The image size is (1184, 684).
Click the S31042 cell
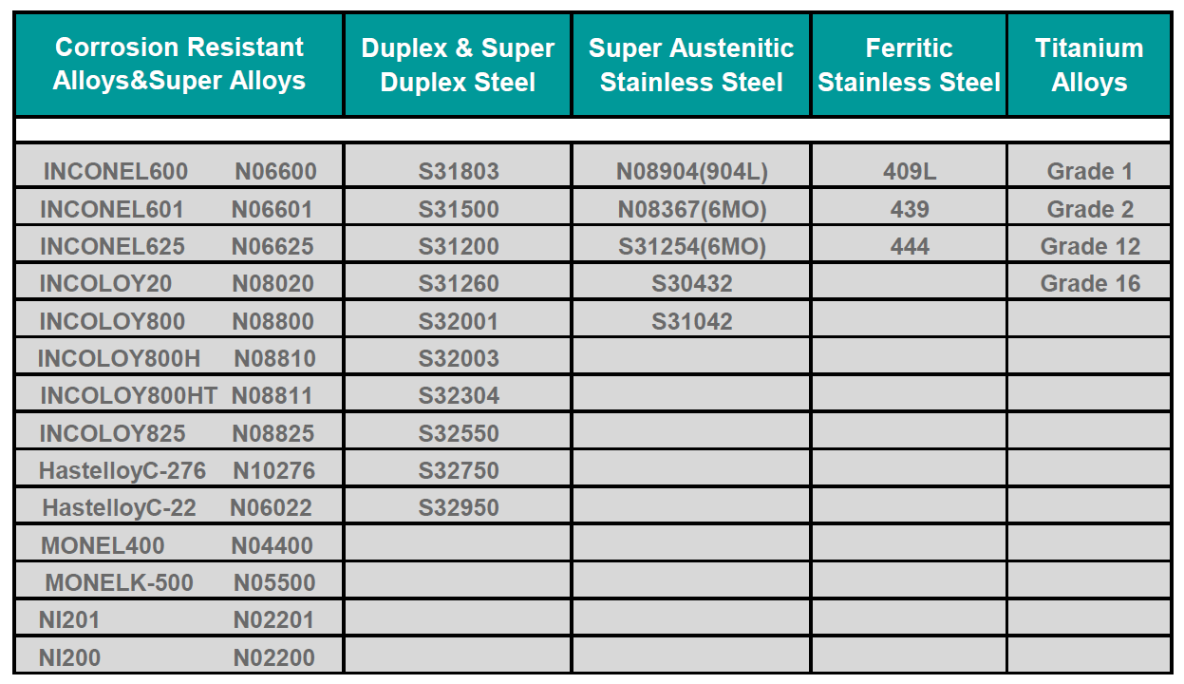tap(691, 322)
